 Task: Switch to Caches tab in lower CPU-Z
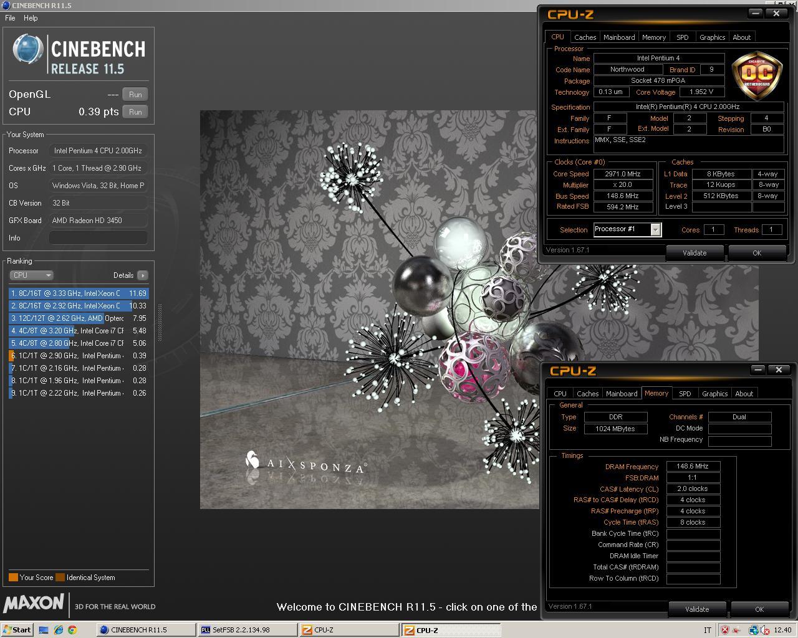(x=587, y=394)
